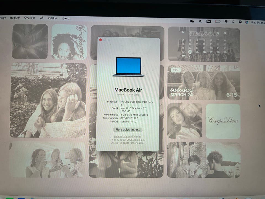The image size is (265, 199).
Task: Click the 1,6 GHz Dual-Core processor value
Action: coord(137,103)
